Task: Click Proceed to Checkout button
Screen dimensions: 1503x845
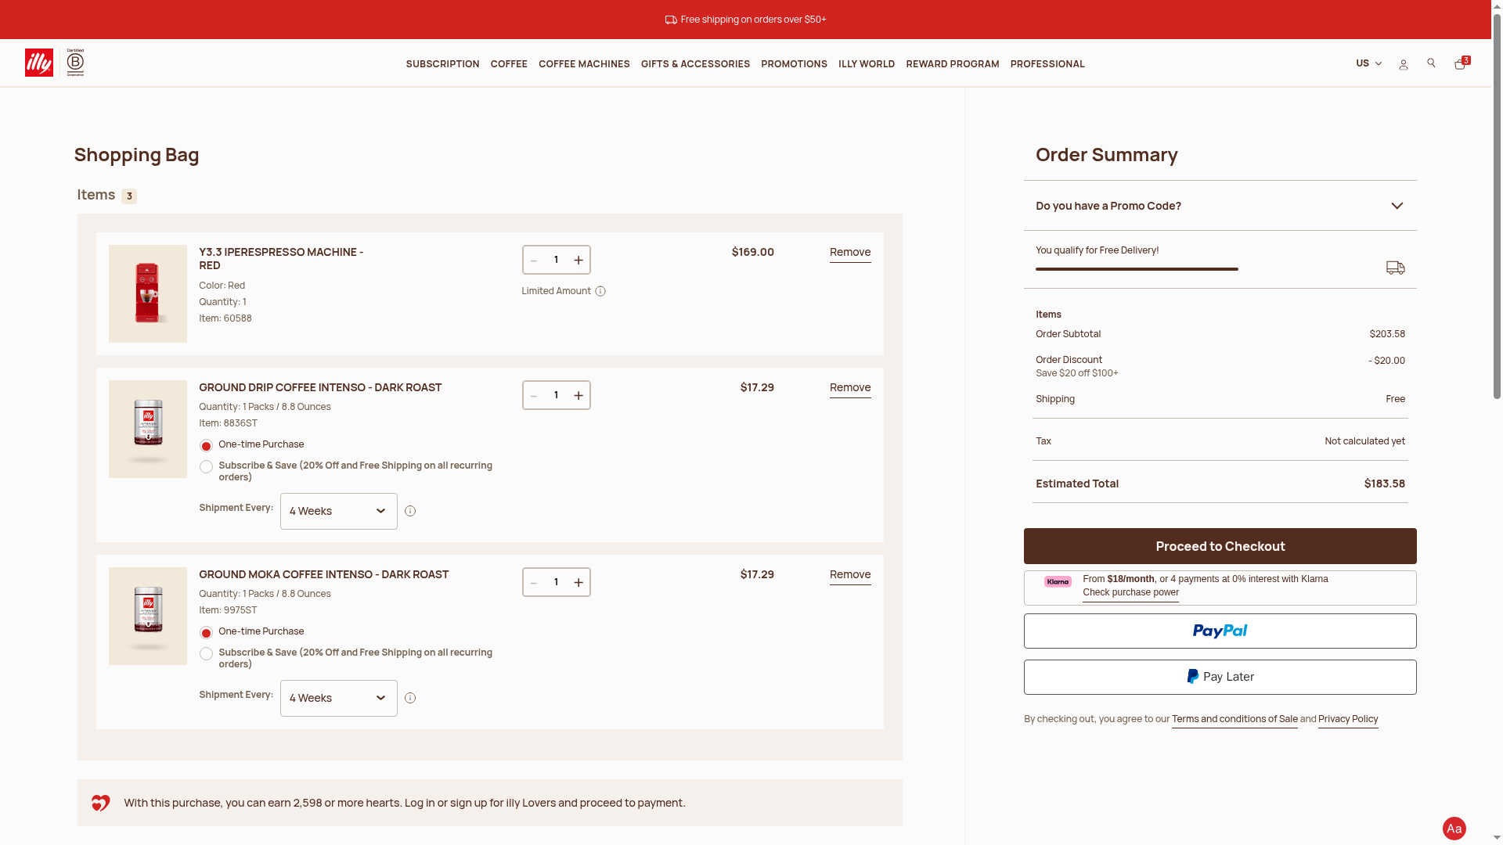Action: pyautogui.click(x=1220, y=546)
